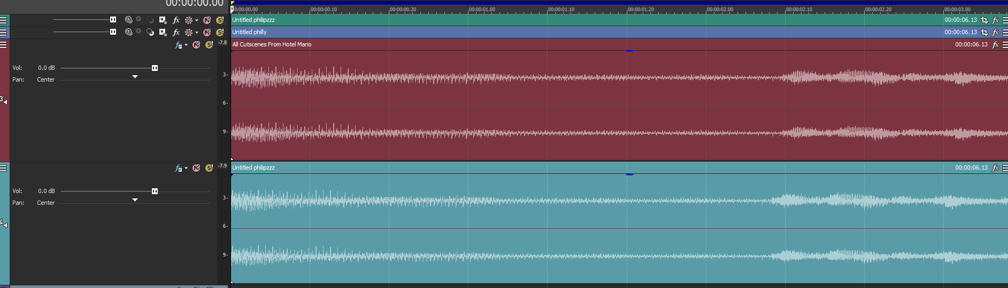Click Event Pan/Crop on the Untitled philipzzz video clip
Viewport: 1008px width, 288px height.
click(984, 20)
